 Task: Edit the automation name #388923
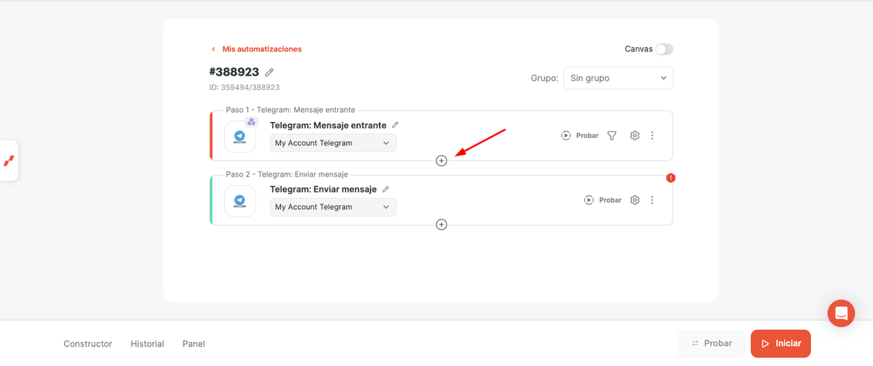tap(269, 72)
